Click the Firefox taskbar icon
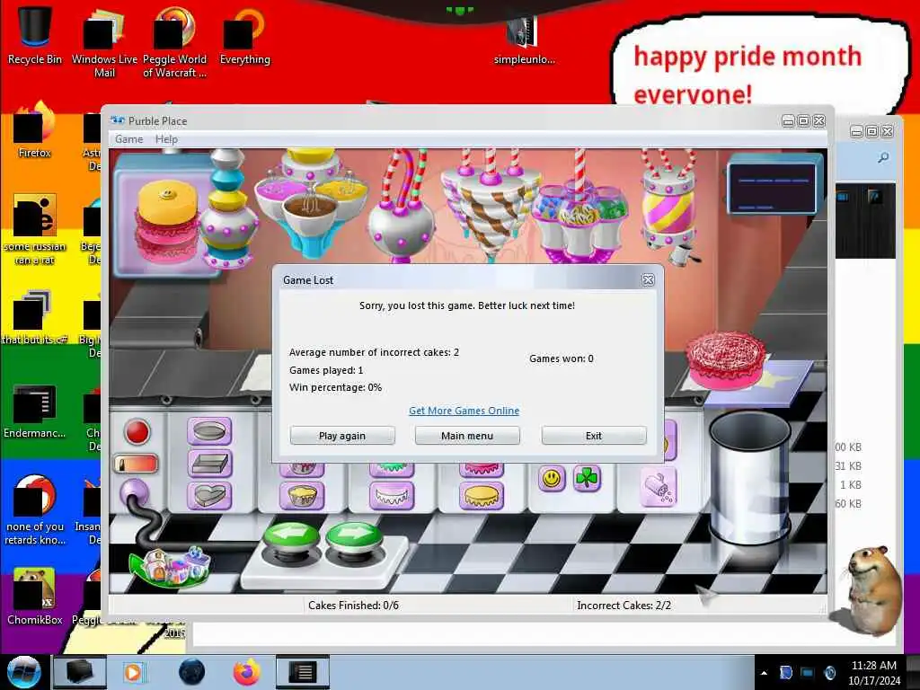 click(247, 672)
